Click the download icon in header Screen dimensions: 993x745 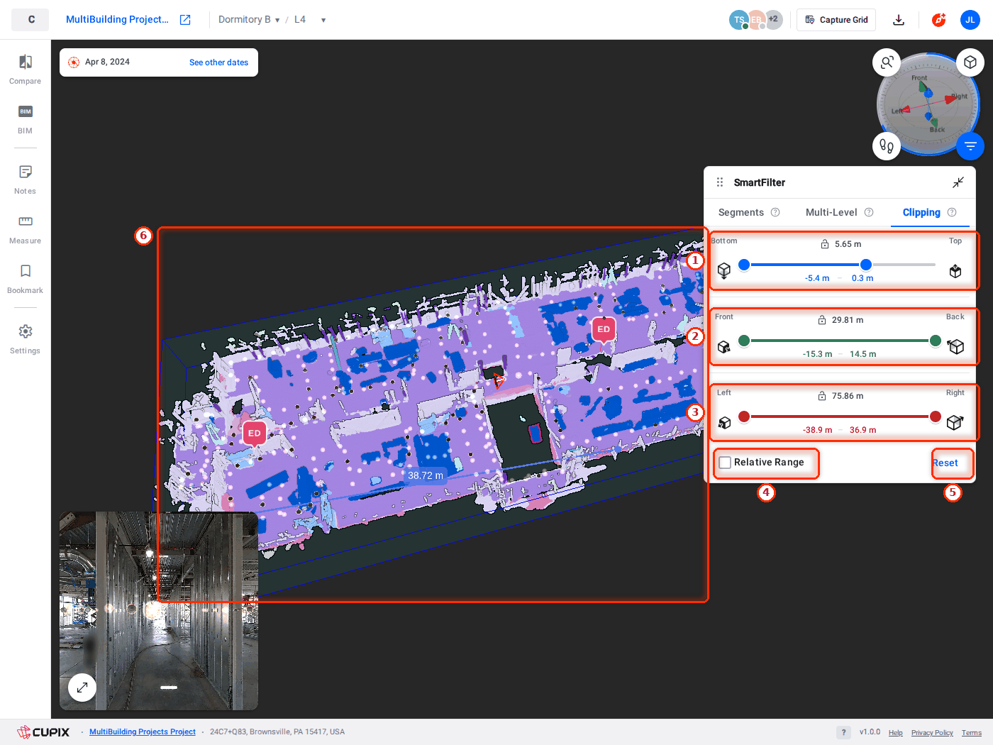click(x=899, y=20)
